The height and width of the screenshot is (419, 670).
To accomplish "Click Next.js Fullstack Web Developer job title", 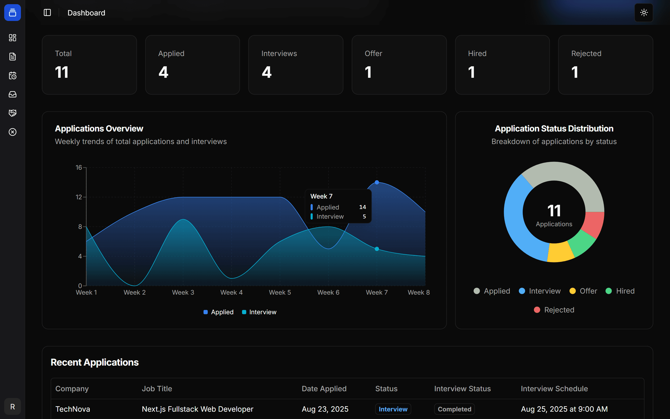I will pos(198,409).
